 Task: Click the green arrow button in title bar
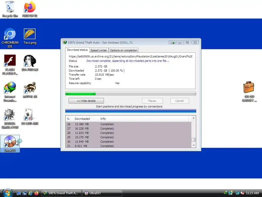pos(172,43)
